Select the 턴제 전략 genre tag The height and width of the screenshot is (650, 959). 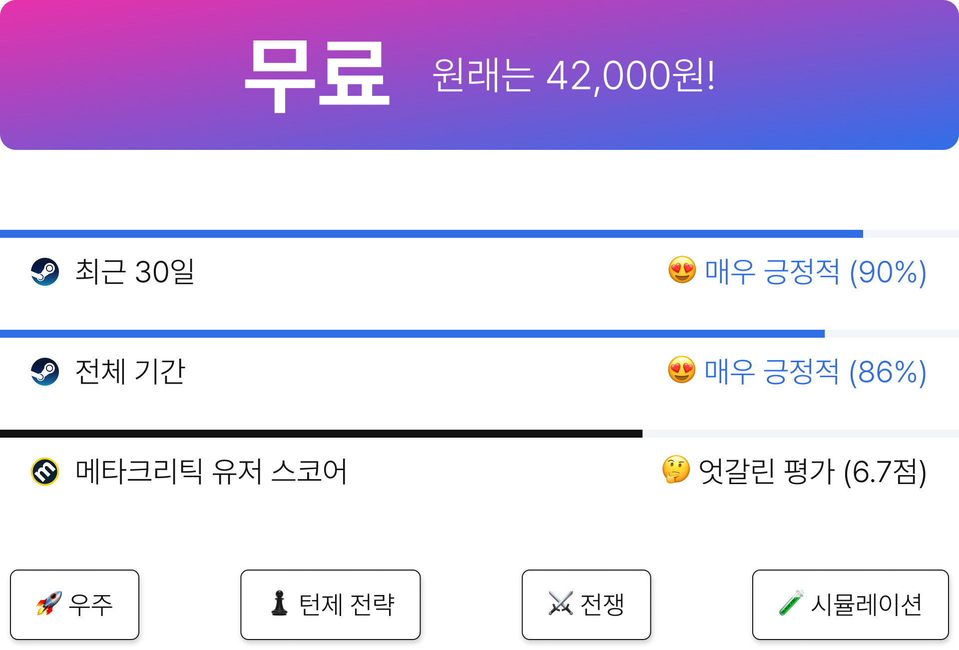(x=330, y=605)
